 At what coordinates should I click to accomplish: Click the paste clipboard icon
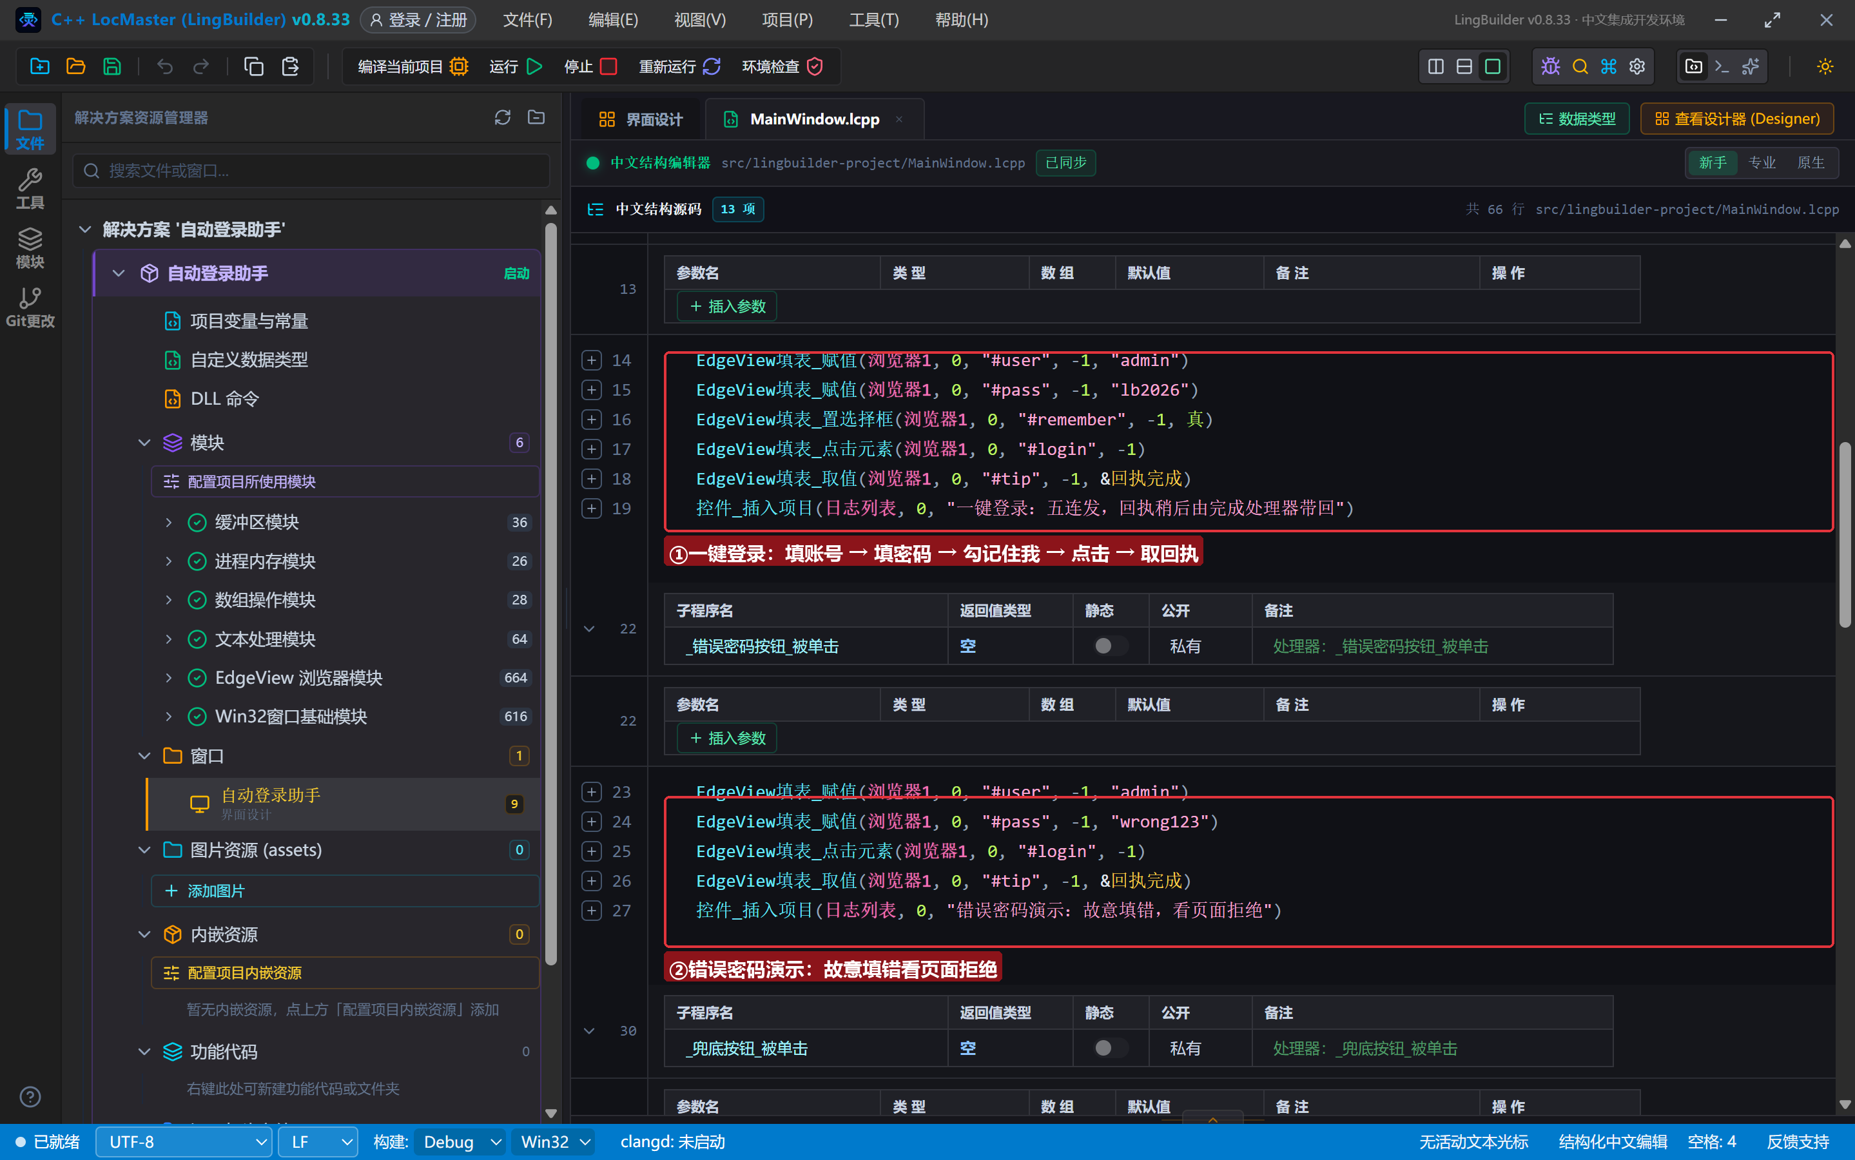coord(290,67)
